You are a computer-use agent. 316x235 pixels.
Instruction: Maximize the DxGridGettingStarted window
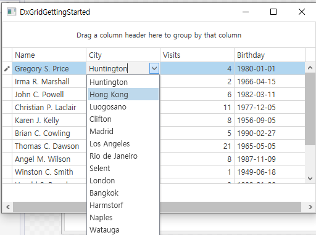(x=273, y=12)
